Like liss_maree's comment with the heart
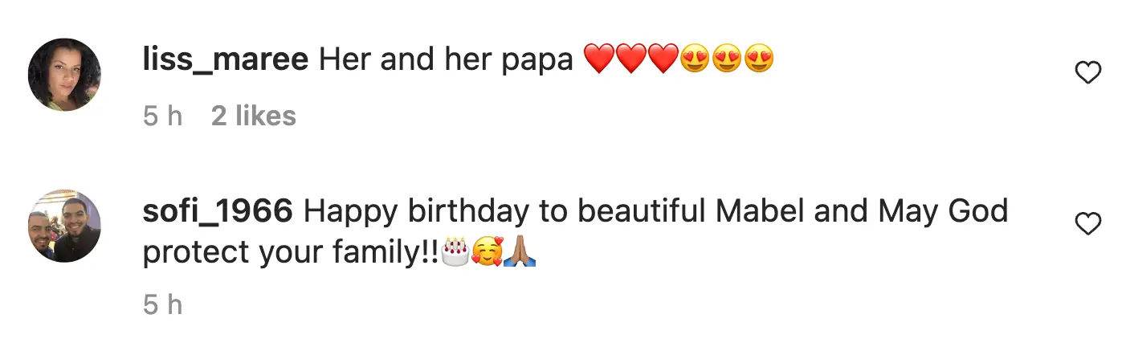 click(x=1087, y=74)
